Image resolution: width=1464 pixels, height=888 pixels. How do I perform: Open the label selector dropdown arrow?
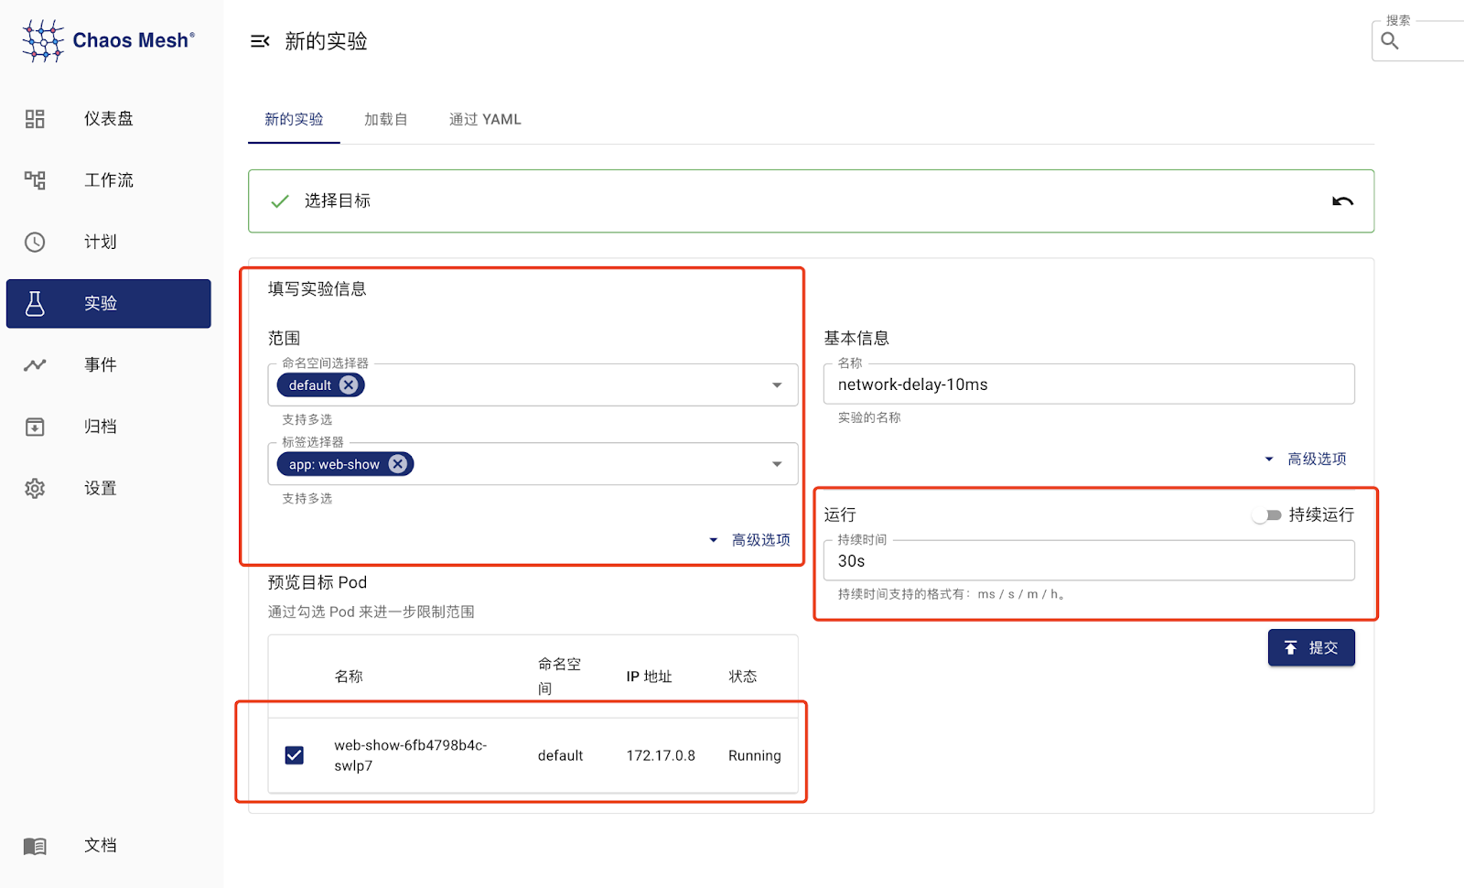pyautogui.click(x=777, y=464)
